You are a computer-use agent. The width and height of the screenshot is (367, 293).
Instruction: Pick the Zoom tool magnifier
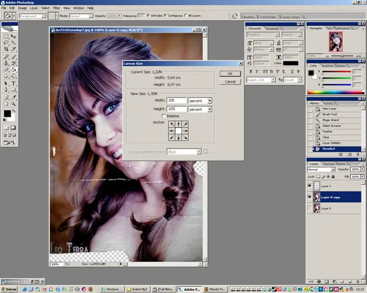(x=14, y=104)
